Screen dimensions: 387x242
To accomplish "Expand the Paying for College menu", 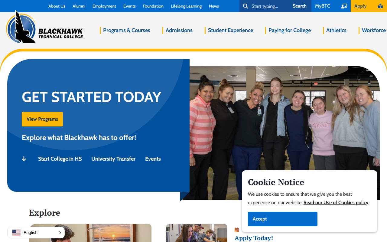I will coord(290,30).
